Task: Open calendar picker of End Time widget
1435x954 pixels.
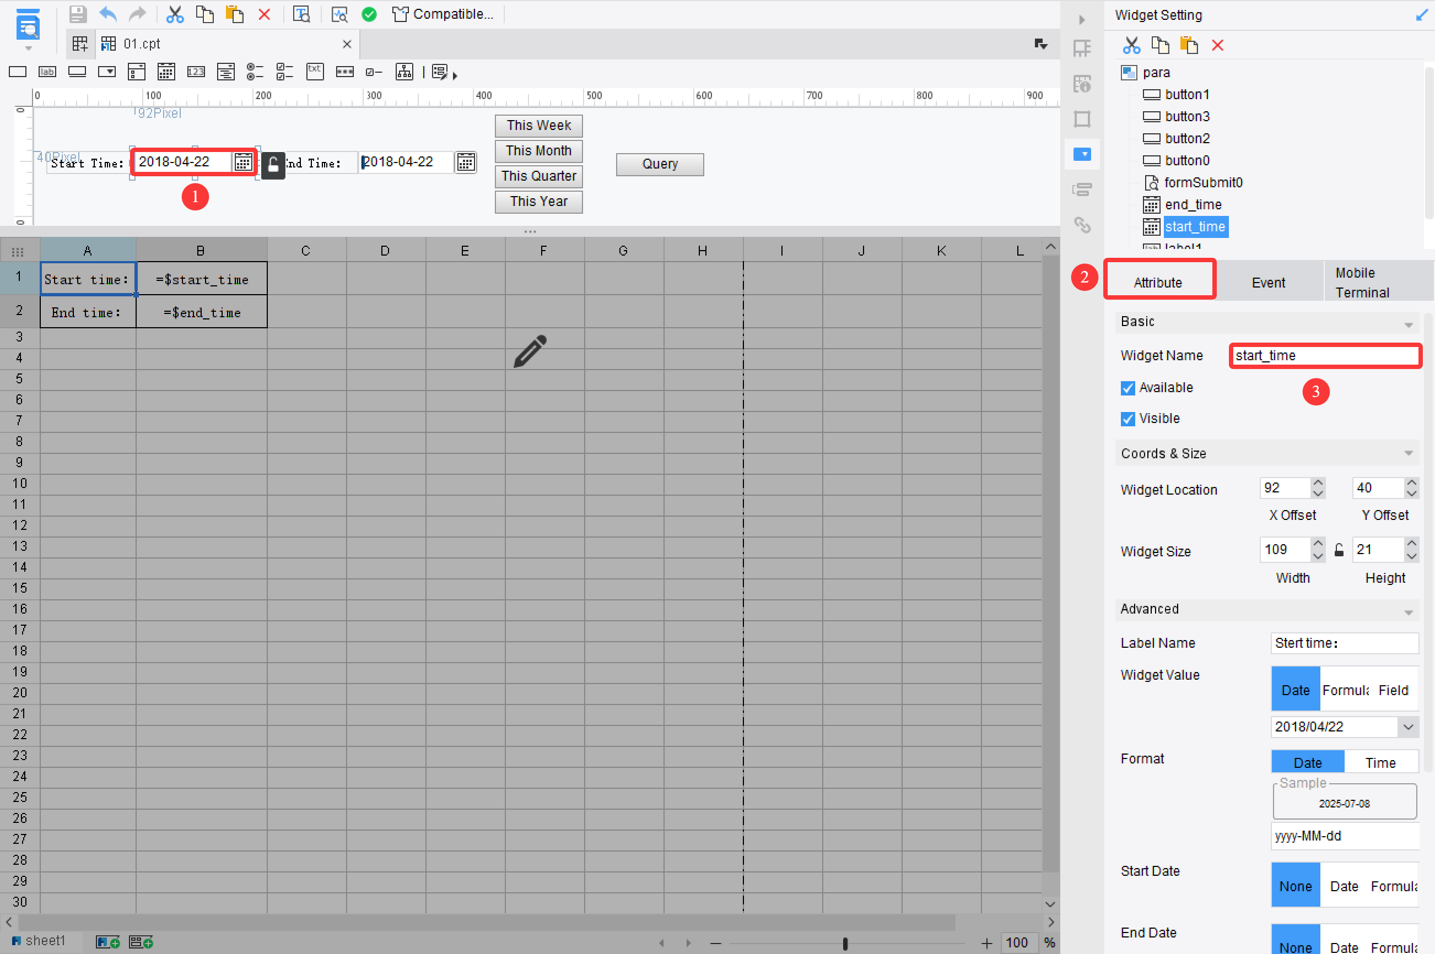Action: coord(466,162)
